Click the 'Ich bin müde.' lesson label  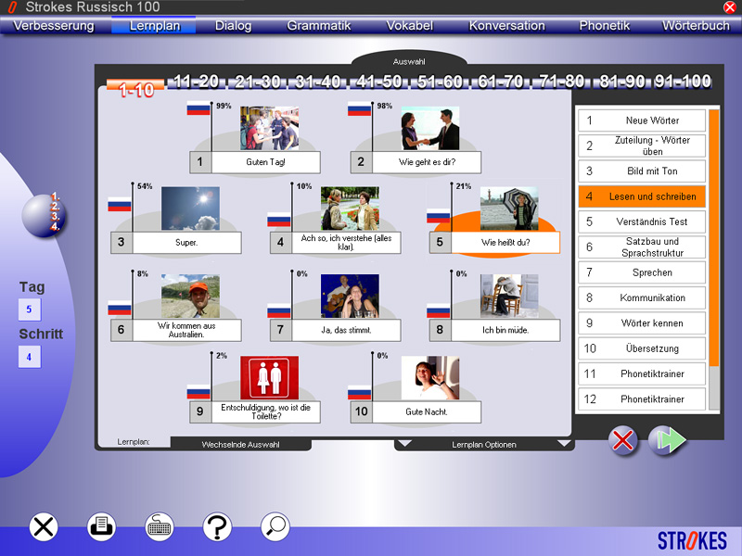coord(505,330)
